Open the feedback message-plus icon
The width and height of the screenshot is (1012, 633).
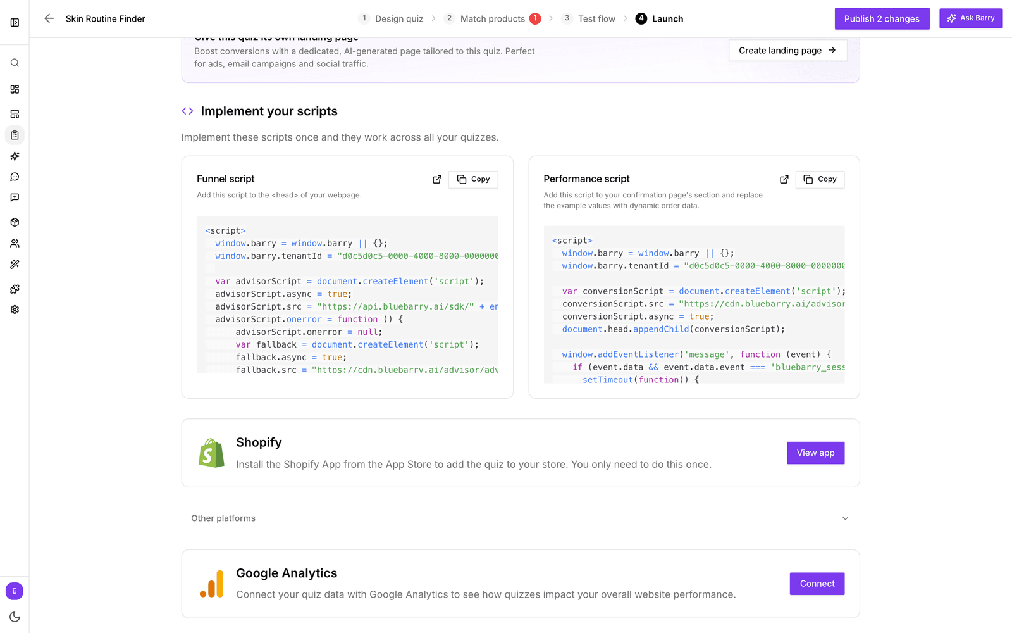coord(15,197)
